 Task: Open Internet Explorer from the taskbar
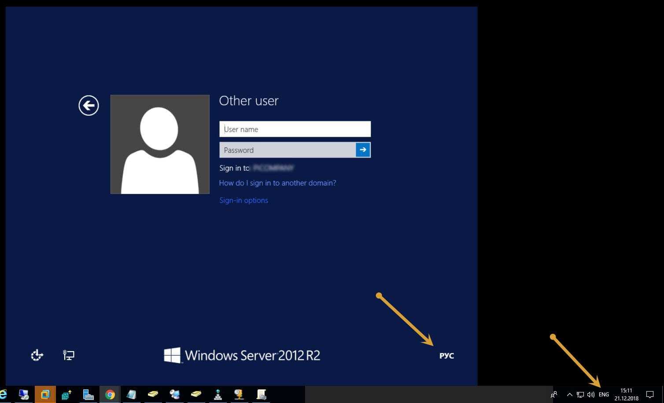coord(4,395)
